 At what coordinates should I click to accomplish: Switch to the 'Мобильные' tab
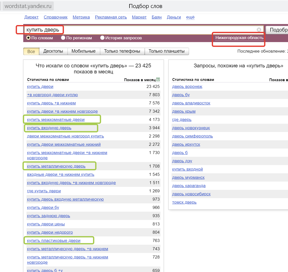click(83, 51)
